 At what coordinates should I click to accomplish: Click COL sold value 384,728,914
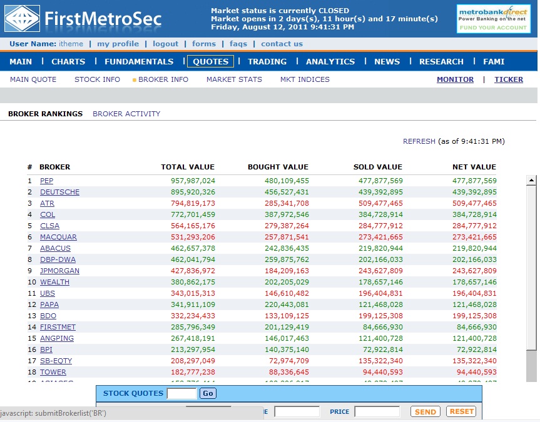380,214
